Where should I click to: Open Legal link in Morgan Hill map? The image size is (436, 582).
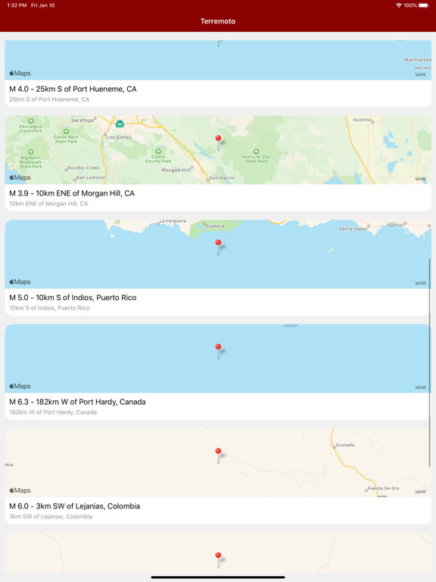420,178
